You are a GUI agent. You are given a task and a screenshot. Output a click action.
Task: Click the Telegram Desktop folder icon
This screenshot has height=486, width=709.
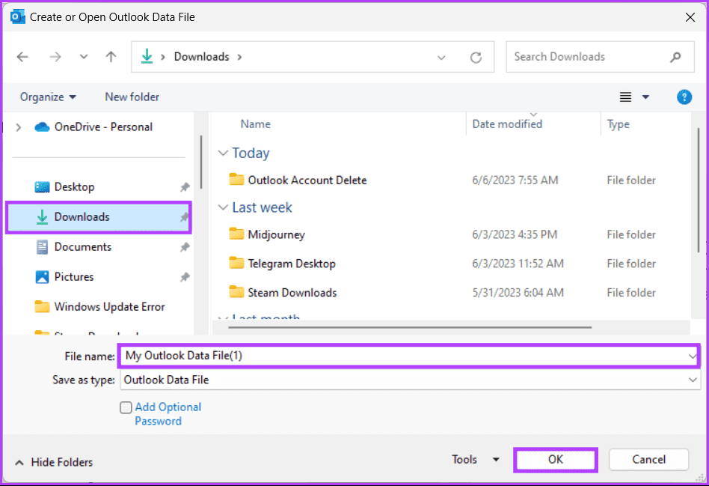tap(236, 263)
